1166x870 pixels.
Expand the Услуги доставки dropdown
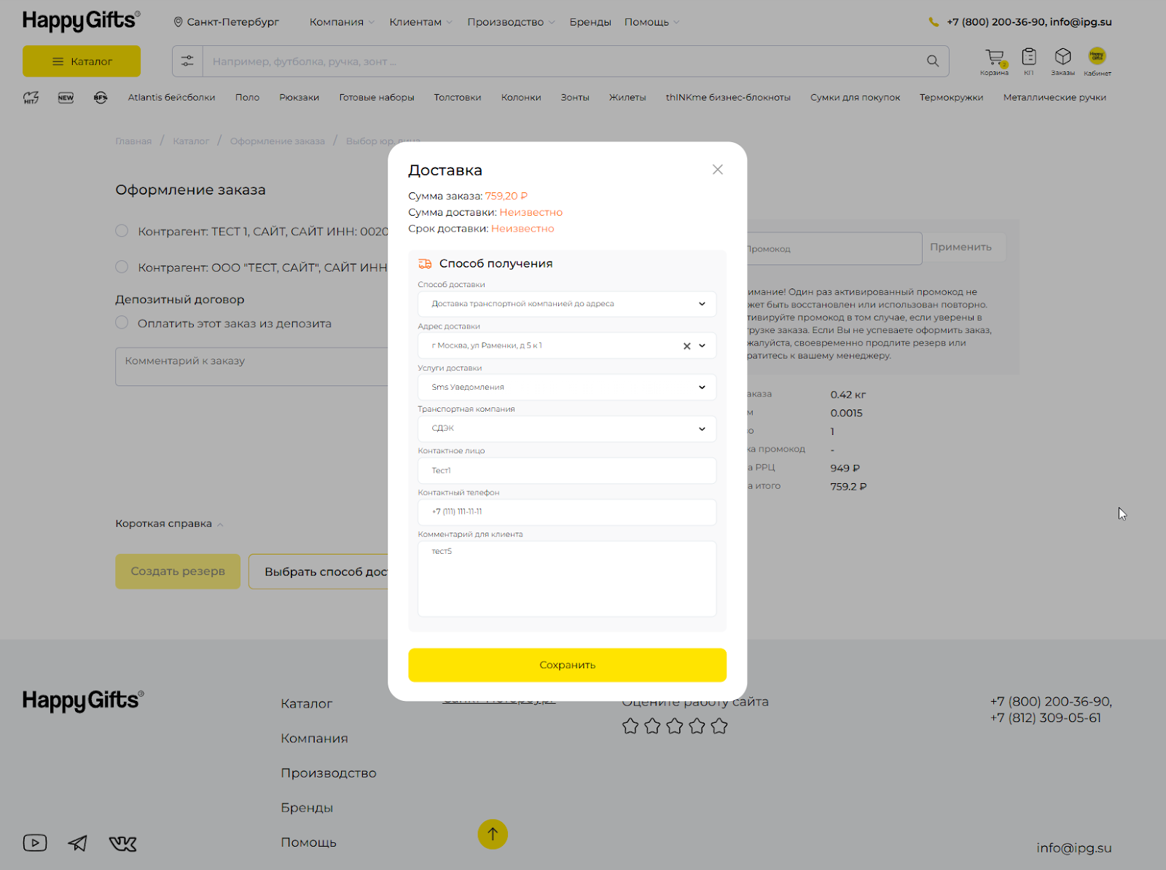(566, 387)
